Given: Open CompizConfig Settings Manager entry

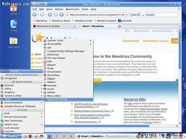Looking at the screenshot, I should (68, 51).
